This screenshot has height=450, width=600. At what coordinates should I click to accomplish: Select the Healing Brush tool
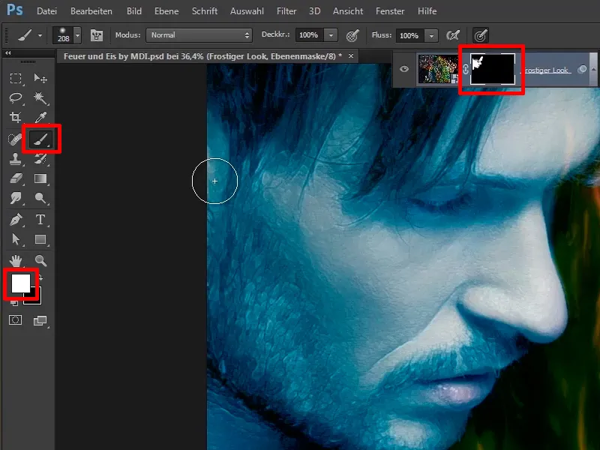click(x=15, y=139)
